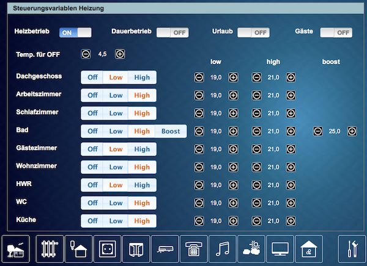This screenshot has width=367, height=266.
Task: Decrease Dachgeschoss low temperature
Action: coord(199,77)
